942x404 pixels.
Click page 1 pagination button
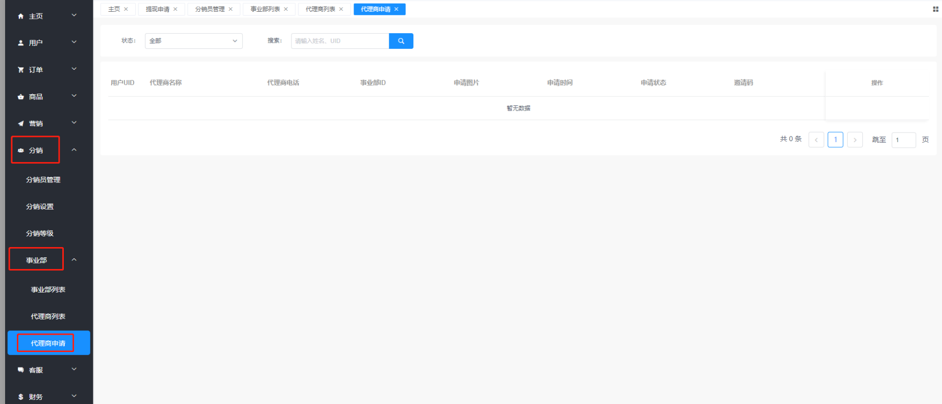click(835, 140)
